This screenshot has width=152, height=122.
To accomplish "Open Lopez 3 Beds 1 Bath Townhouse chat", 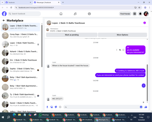I will tap(20, 44).
